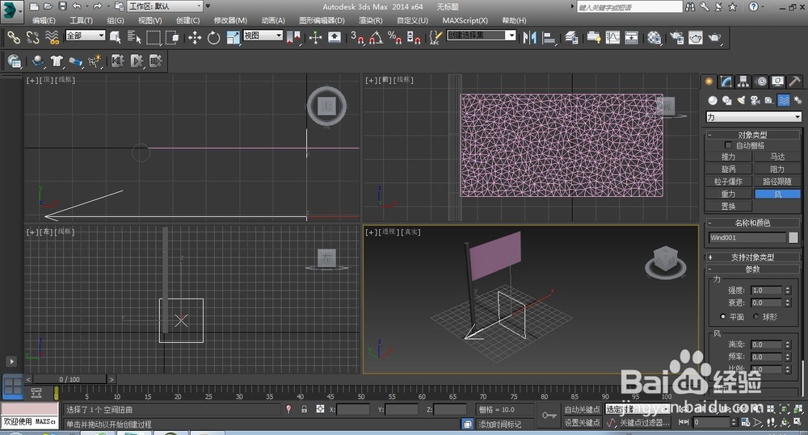Click the Wind001 name input field
The height and width of the screenshot is (435, 808).
[747, 237]
